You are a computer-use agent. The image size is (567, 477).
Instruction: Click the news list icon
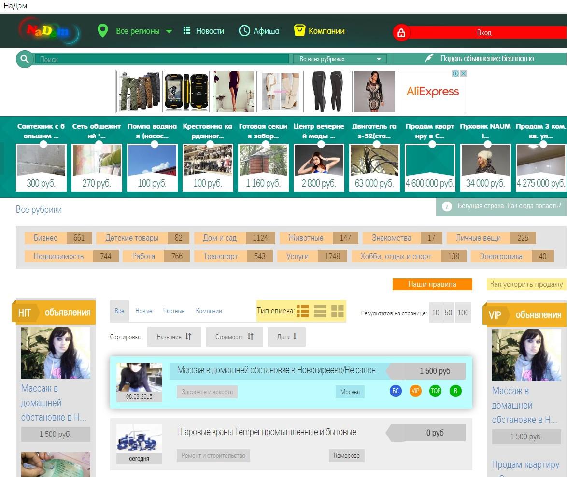[x=186, y=31]
